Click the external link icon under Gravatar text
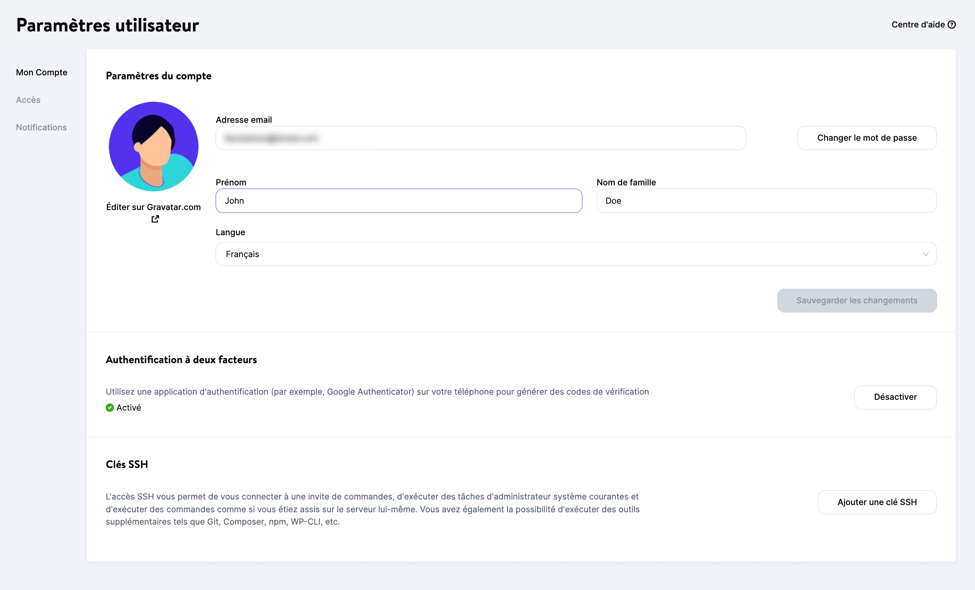 click(155, 219)
